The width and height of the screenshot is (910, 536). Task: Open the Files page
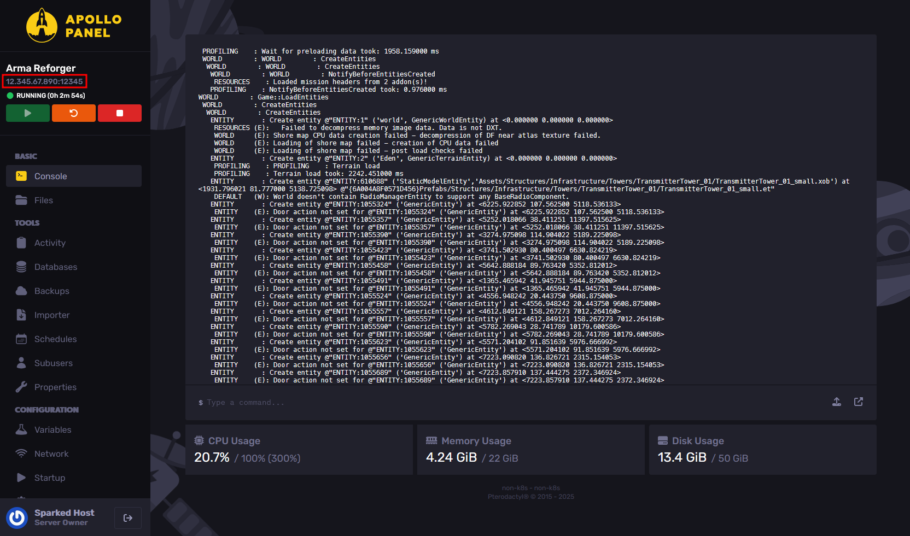coord(74,200)
